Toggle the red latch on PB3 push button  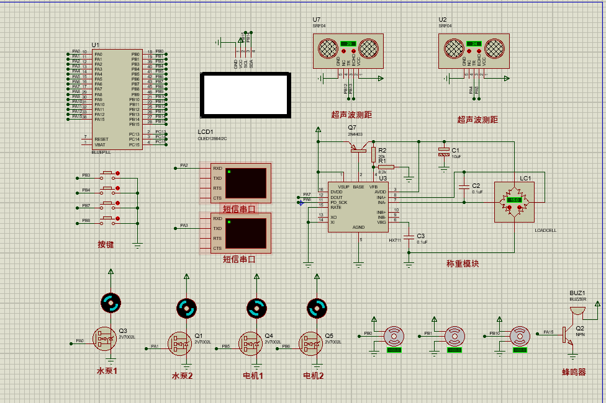pos(118,174)
